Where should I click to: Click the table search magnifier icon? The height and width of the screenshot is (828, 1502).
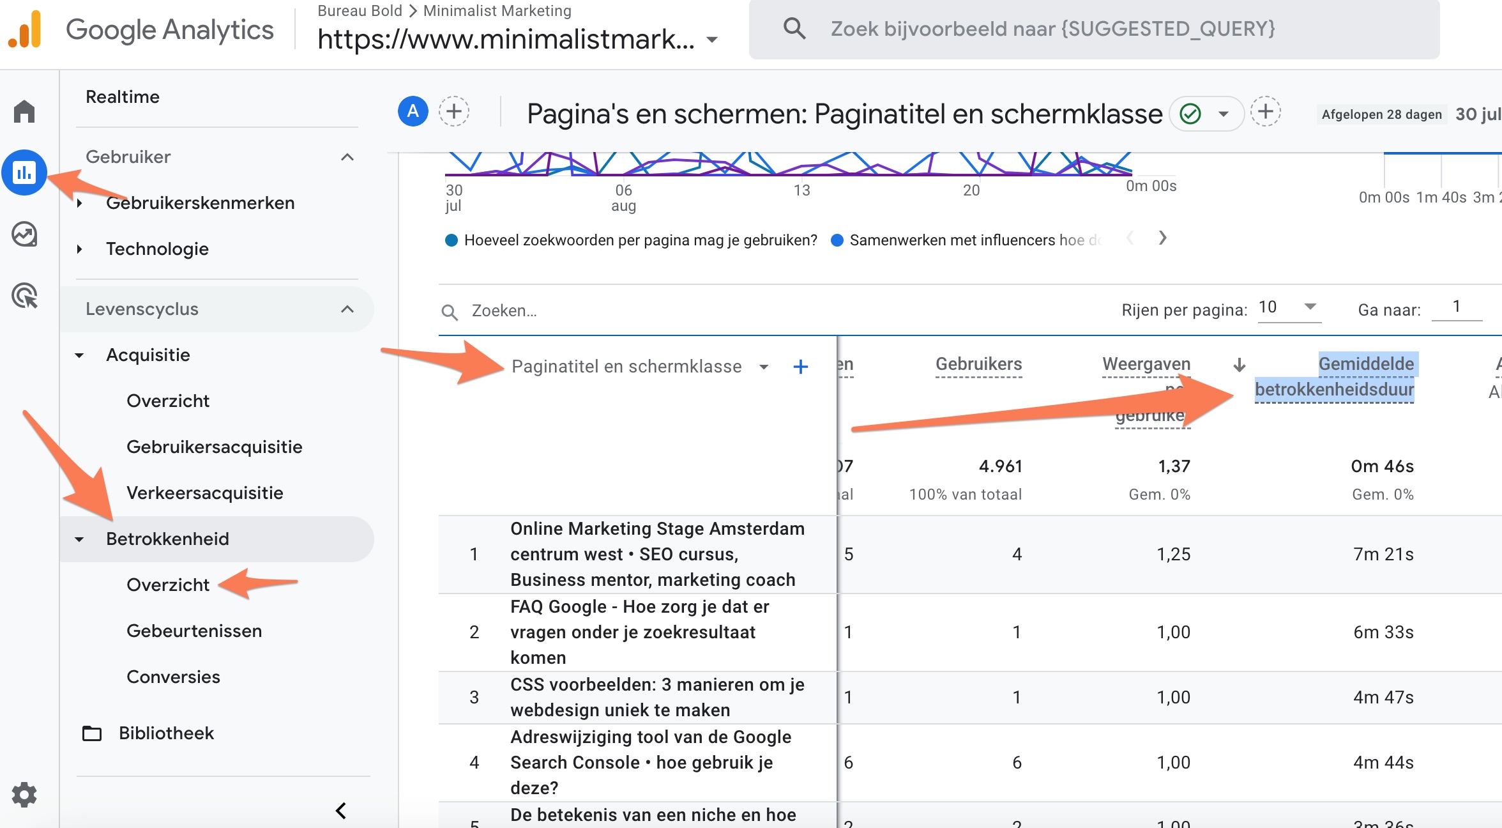450,312
